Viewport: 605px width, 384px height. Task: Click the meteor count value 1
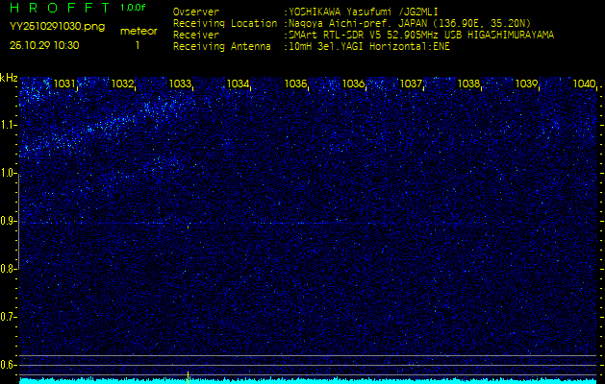pyautogui.click(x=137, y=45)
